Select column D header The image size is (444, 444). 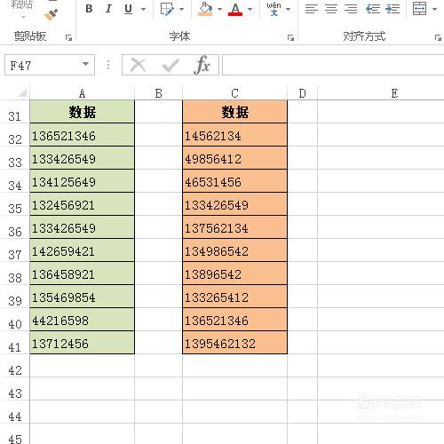pyautogui.click(x=302, y=93)
